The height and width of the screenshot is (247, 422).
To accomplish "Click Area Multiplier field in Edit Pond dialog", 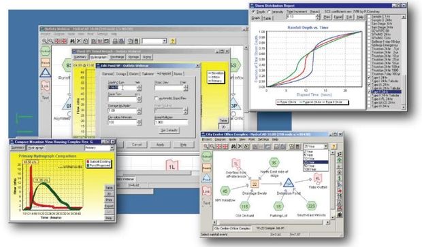I will [x=171, y=122].
